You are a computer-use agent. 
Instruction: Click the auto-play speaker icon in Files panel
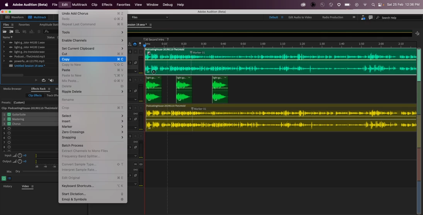click(51, 80)
